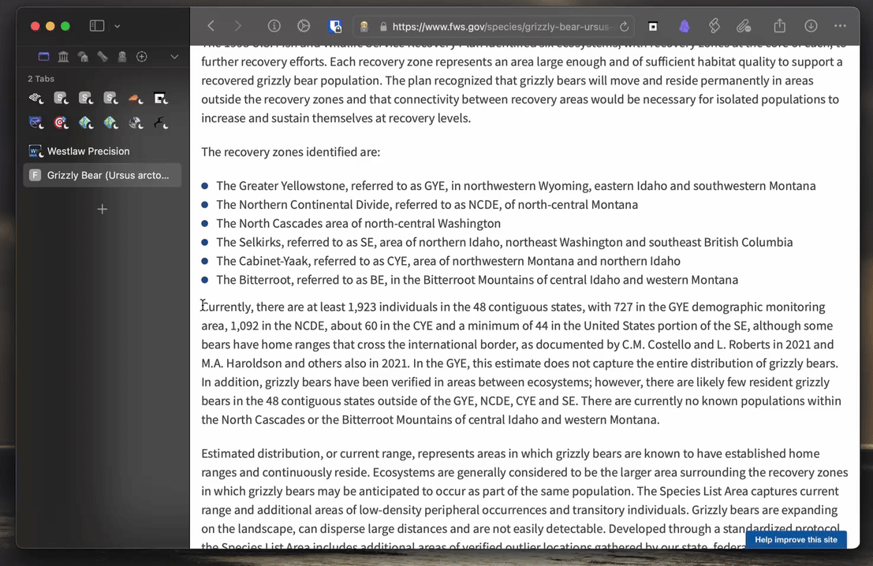Expand the tab groups chevron in sidebar
This screenshot has width=873, height=566.
pyautogui.click(x=174, y=57)
